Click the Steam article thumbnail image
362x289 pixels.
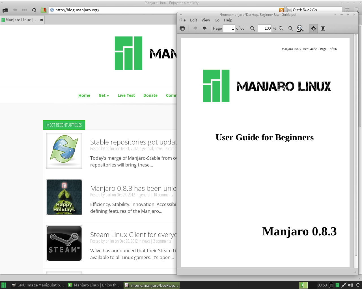point(64,243)
